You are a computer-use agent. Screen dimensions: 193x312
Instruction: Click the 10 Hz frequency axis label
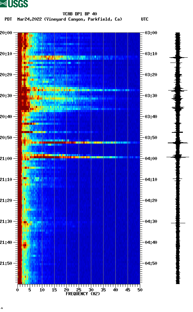[x=42, y=290]
